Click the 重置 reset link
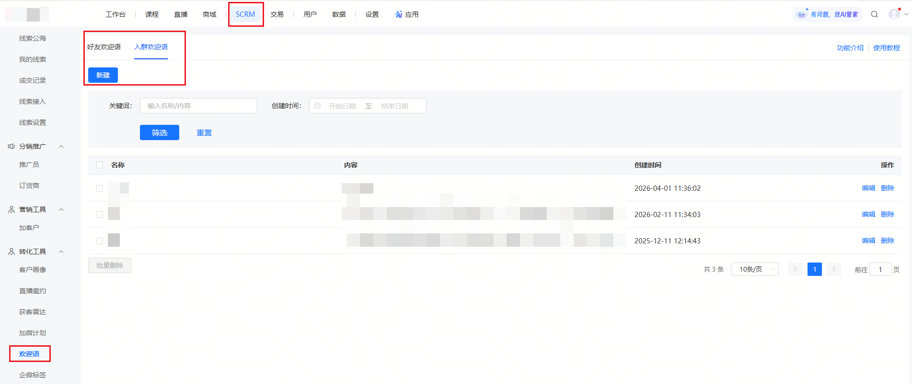The width and height of the screenshot is (912, 384). tap(204, 132)
